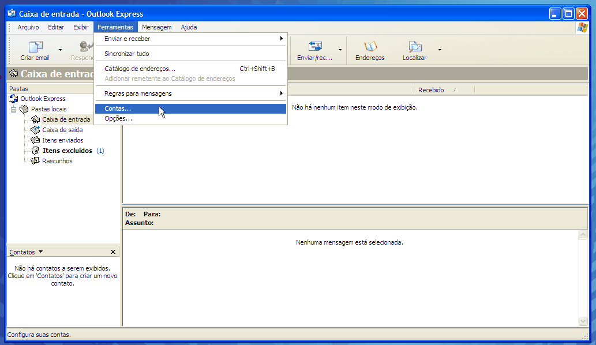Image resolution: width=596 pixels, height=345 pixels.
Task: Open the Criar email stationery dropdown arrow
Action: 60,50
